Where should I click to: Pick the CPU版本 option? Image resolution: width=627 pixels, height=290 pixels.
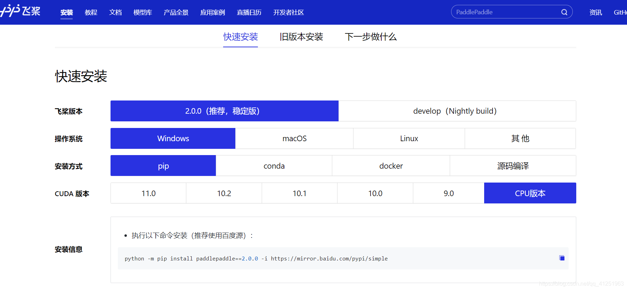(x=530, y=193)
